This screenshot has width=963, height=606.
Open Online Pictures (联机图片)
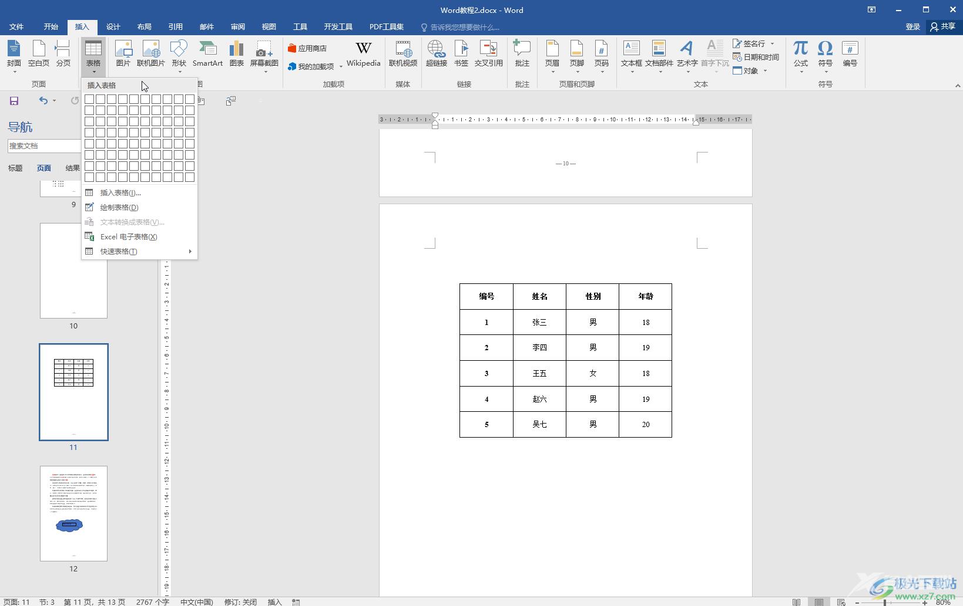pyautogui.click(x=151, y=55)
